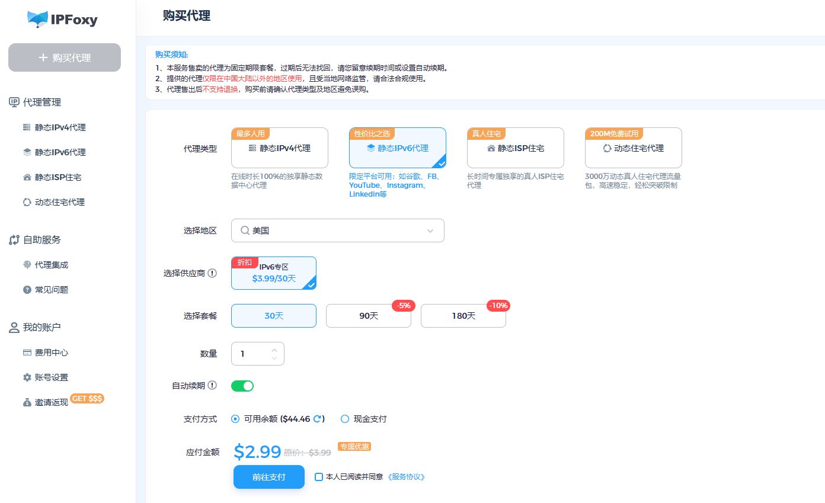Click the GET $$$ badge
Image resolution: width=825 pixels, height=503 pixels.
[x=87, y=399]
